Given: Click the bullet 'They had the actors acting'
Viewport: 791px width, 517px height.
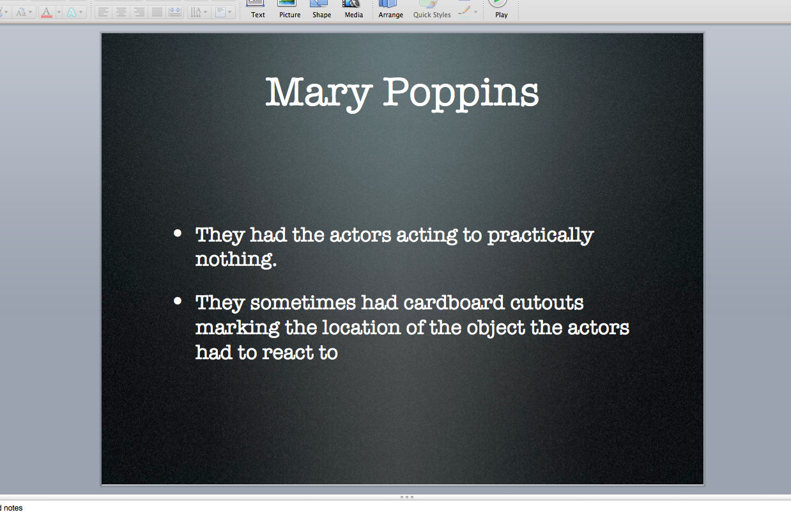Looking at the screenshot, I should pyautogui.click(x=394, y=247).
